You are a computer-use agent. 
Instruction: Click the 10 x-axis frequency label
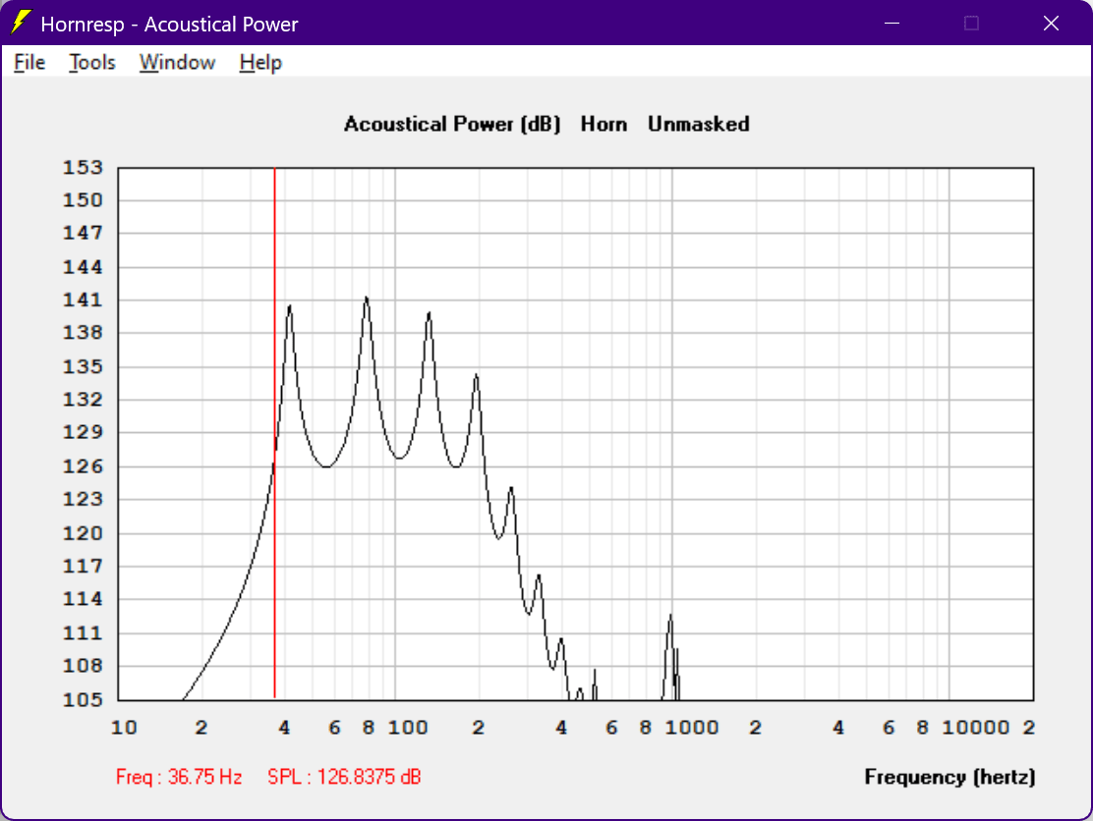click(124, 728)
